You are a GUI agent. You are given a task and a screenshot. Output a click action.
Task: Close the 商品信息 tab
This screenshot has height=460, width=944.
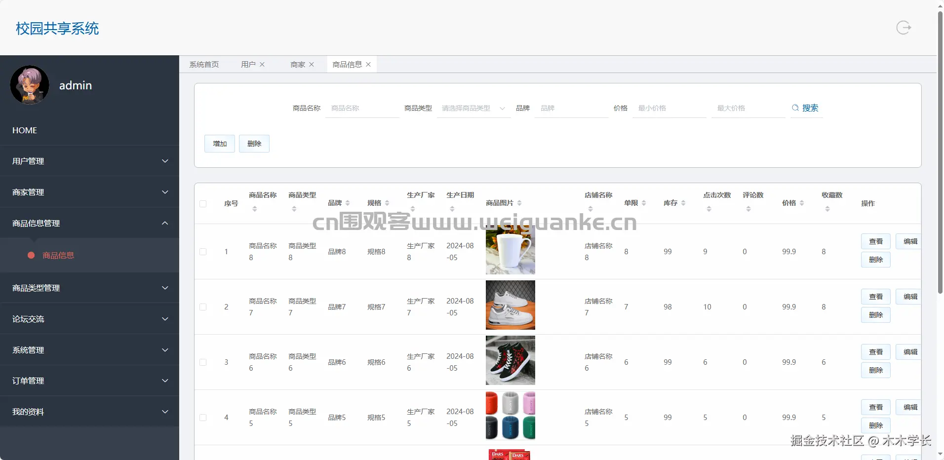pos(368,64)
